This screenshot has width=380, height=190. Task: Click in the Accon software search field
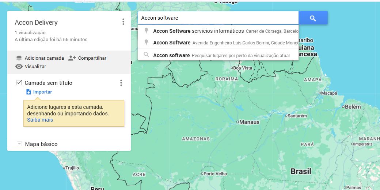coord(218,18)
